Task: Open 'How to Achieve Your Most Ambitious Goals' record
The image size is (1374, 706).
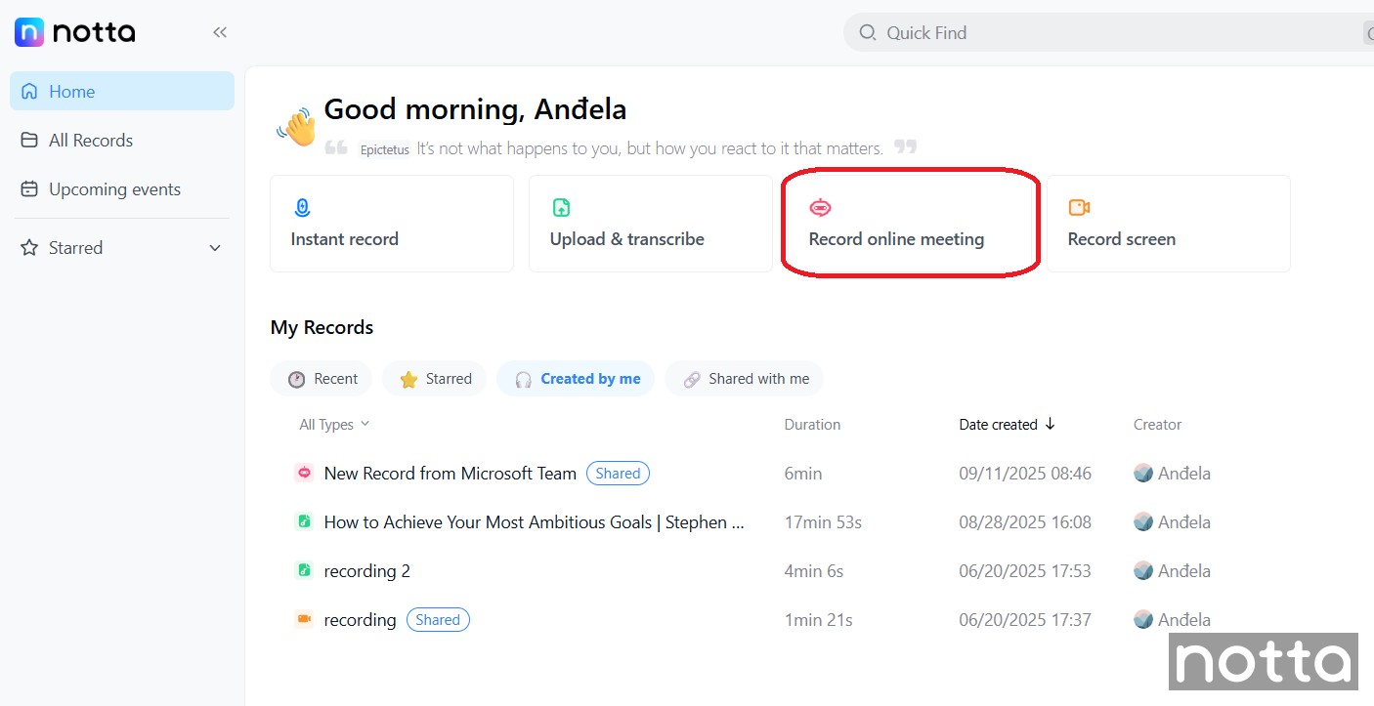Action: click(x=534, y=521)
